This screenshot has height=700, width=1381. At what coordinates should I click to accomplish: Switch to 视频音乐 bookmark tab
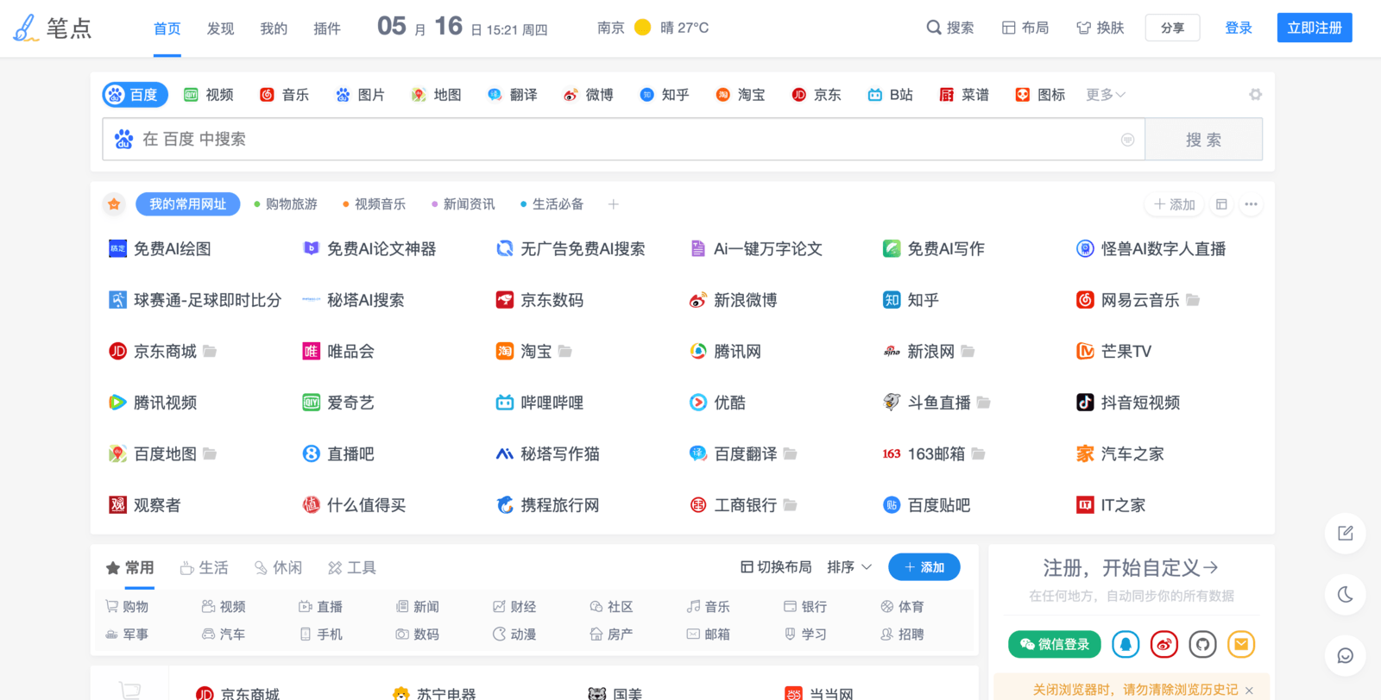point(375,204)
